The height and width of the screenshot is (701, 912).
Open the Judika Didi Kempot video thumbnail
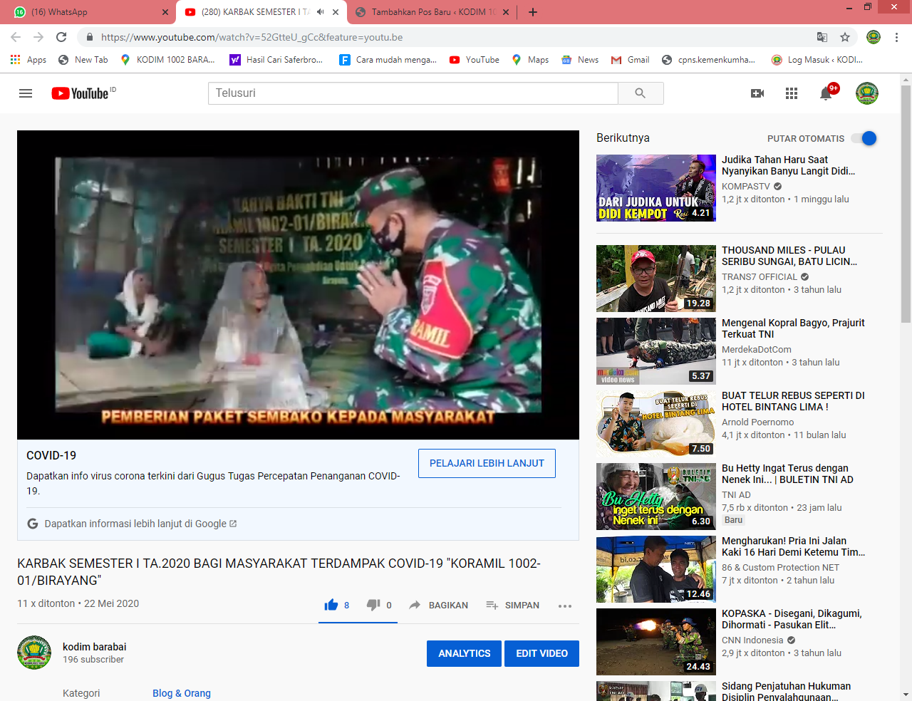[x=655, y=188]
